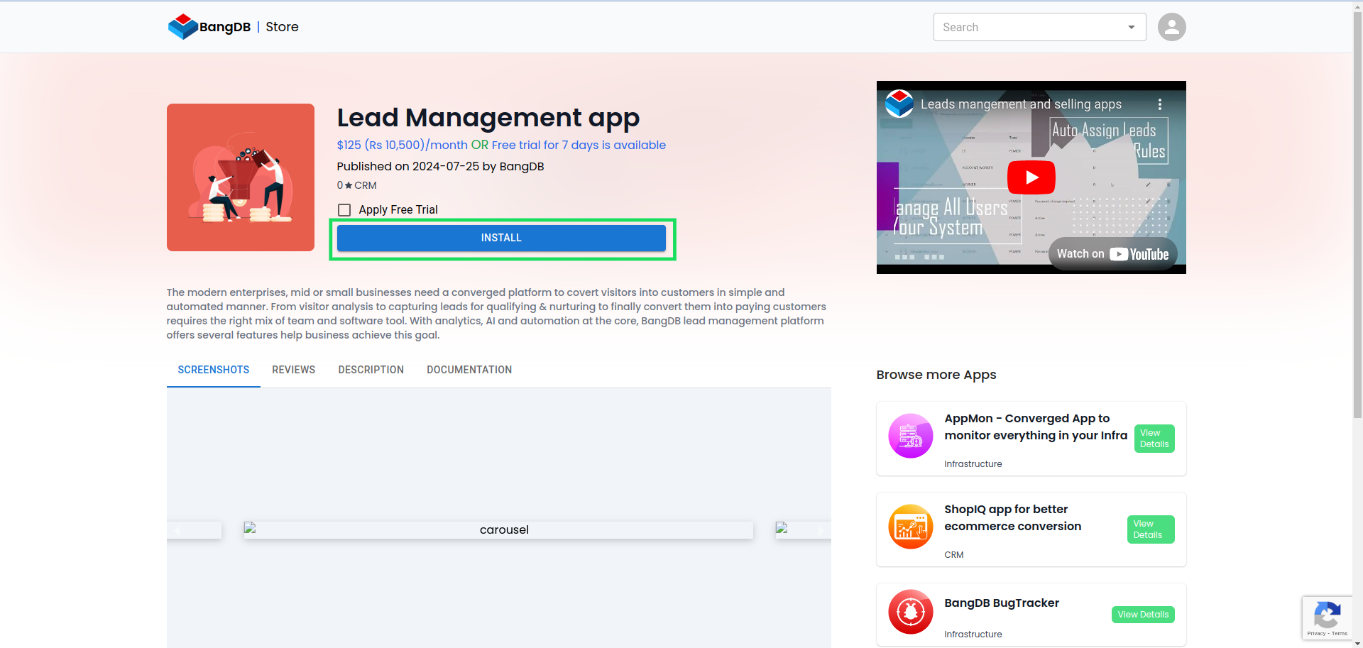Play the YouTube video with red play button
1363x648 pixels.
point(1031,177)
